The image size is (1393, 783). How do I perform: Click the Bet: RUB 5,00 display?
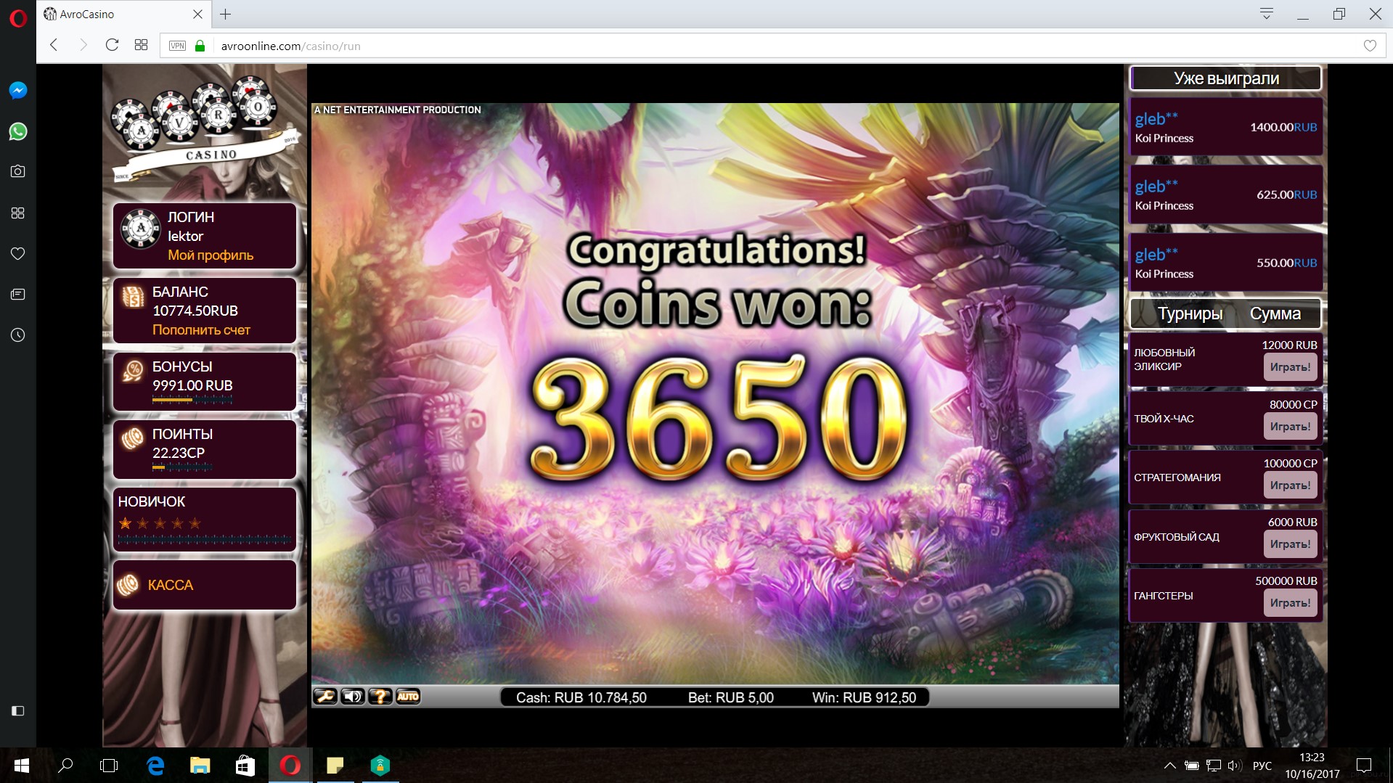tap(731, 697)
